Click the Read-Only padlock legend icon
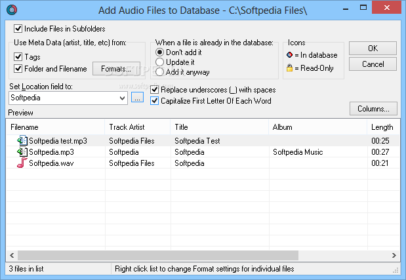The height and width of the screenshot is (280, 406). [x=289, y=68]
